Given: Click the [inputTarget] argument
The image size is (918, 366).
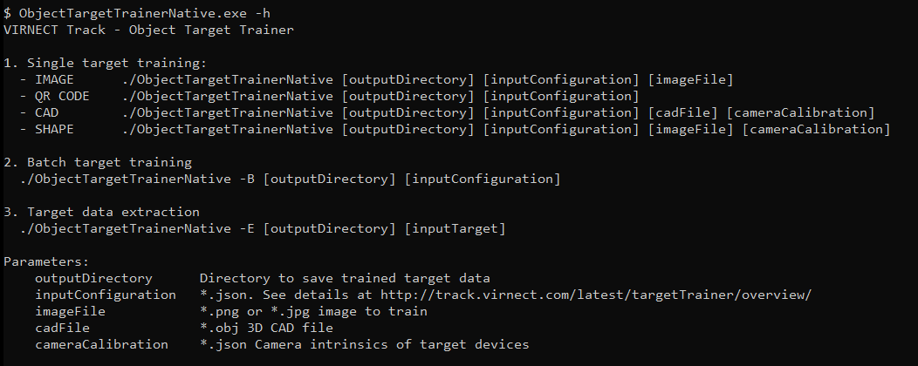Looking at the screenshot, I should pos(455,228).
